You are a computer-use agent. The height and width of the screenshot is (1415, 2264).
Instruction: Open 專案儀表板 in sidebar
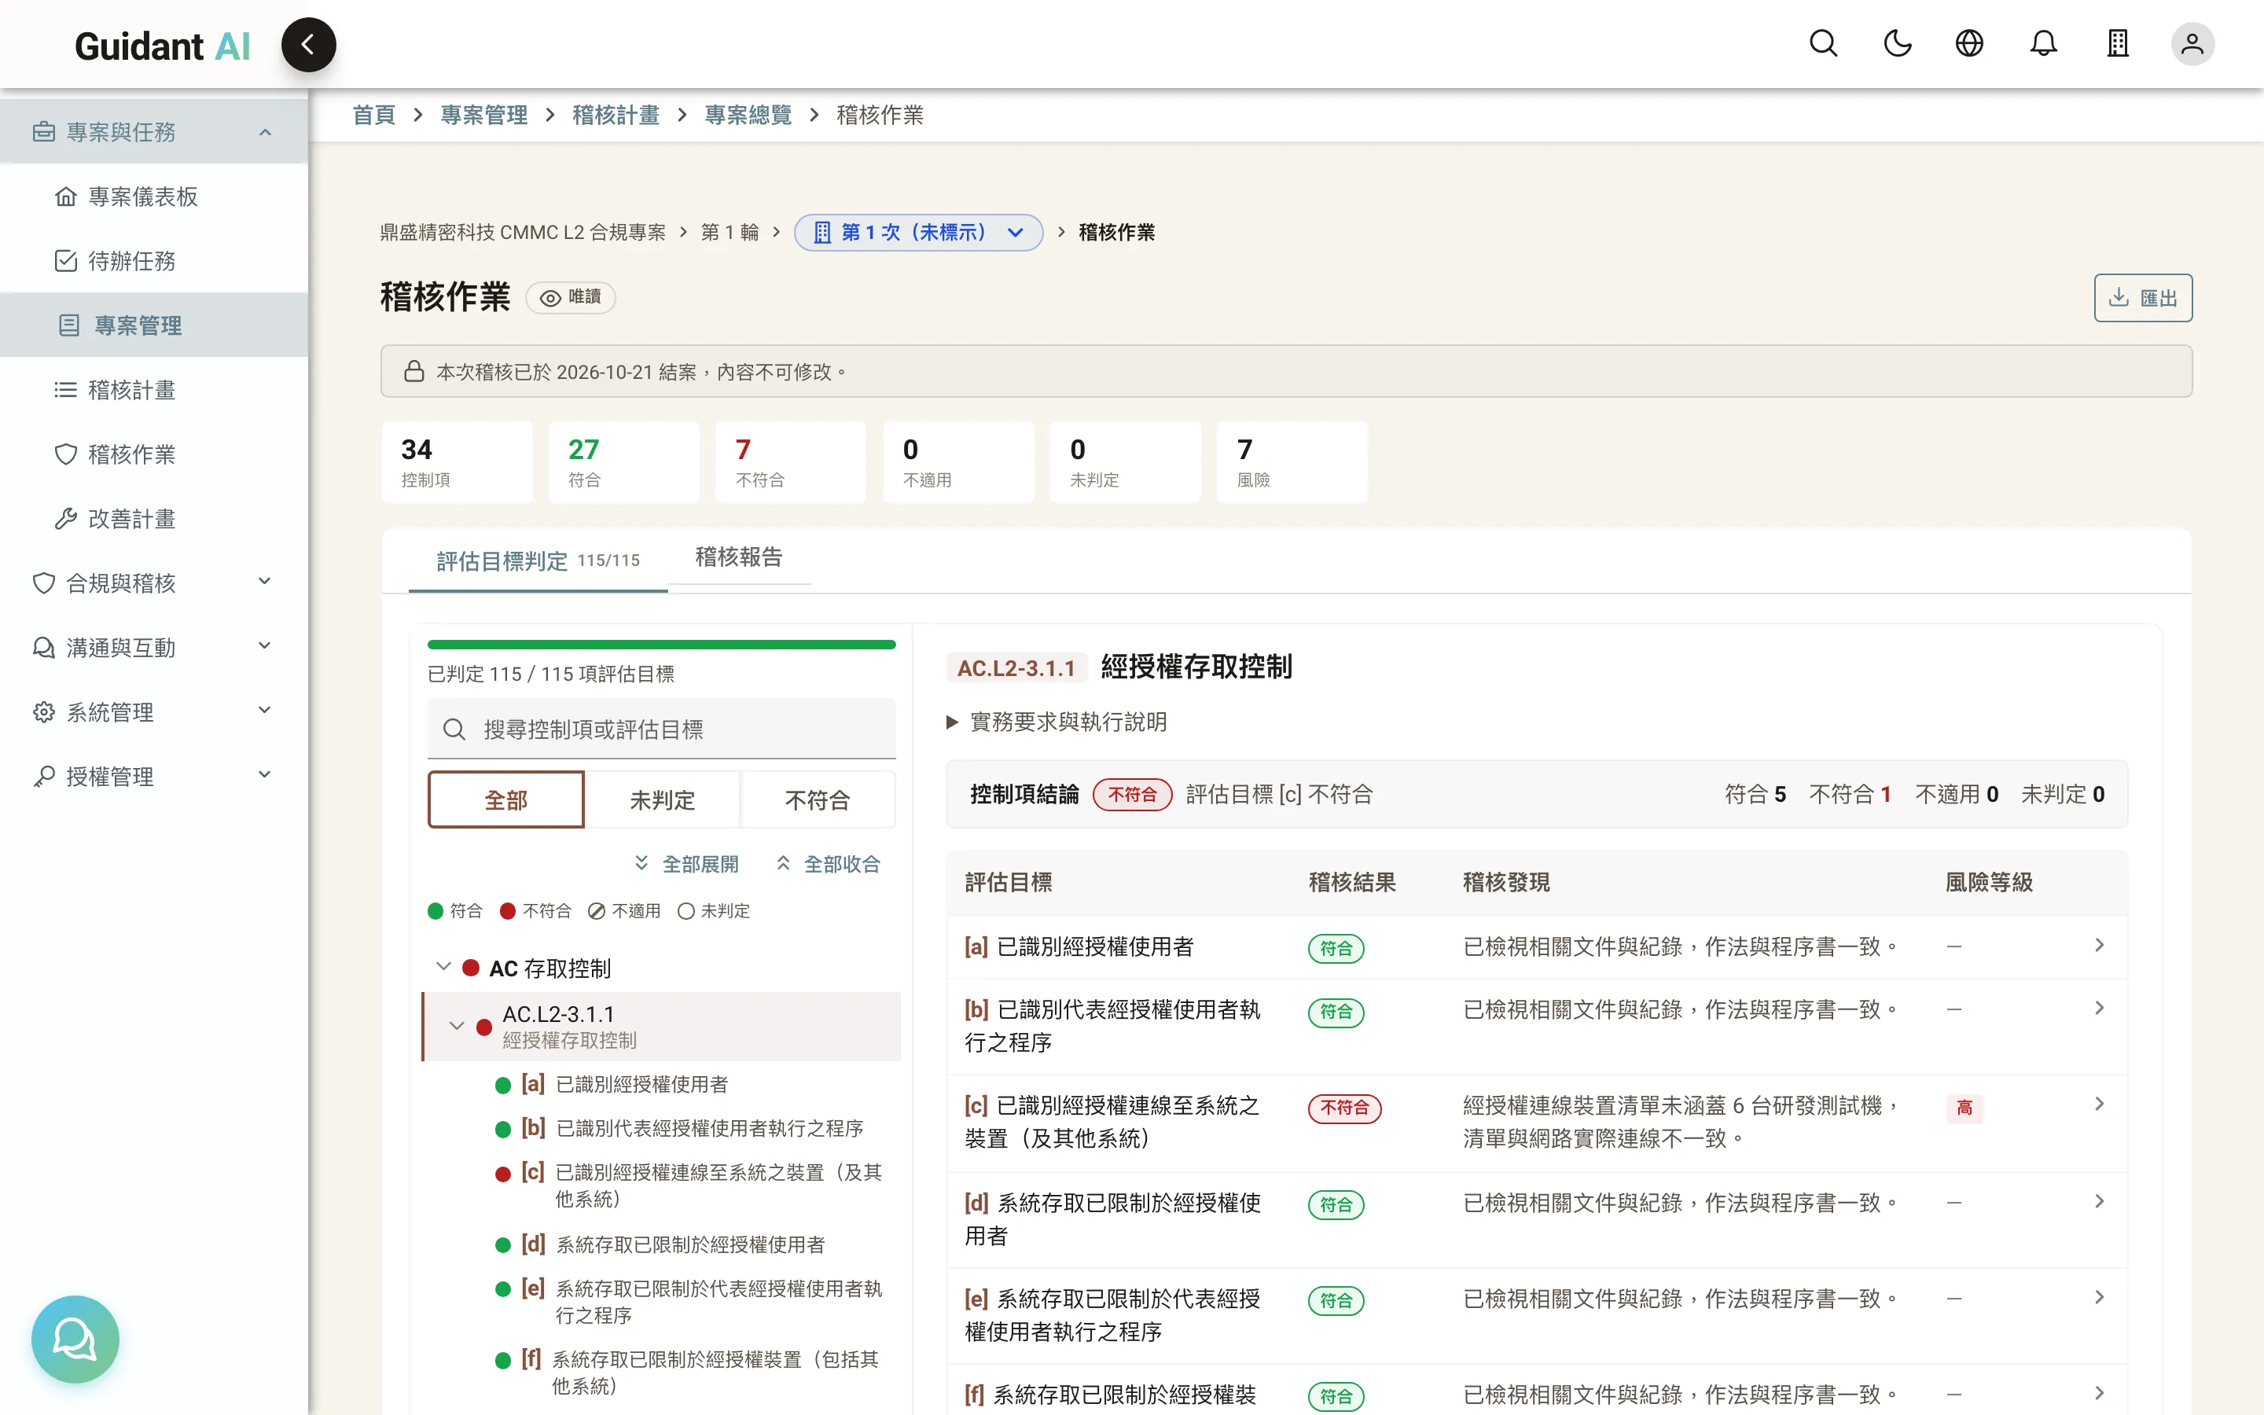pyautogui.click(x=153, y=197)
